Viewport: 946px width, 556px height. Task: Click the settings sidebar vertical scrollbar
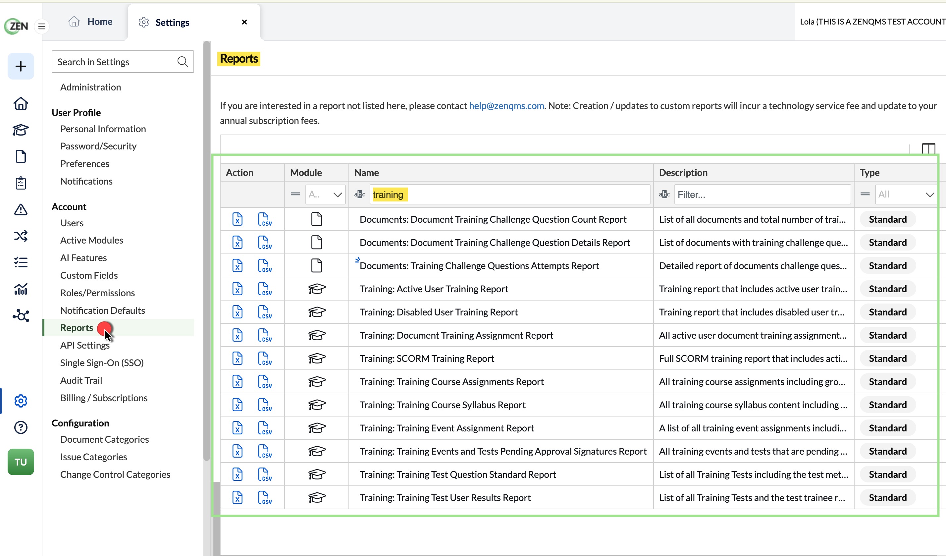pos(207,251)
